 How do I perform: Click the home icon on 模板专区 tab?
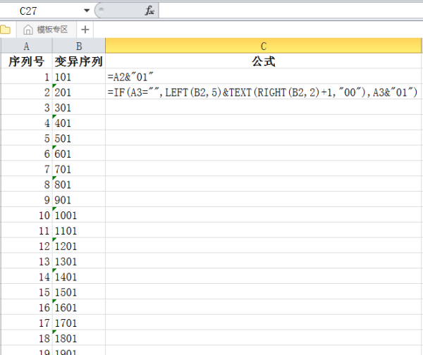point(27,30)
